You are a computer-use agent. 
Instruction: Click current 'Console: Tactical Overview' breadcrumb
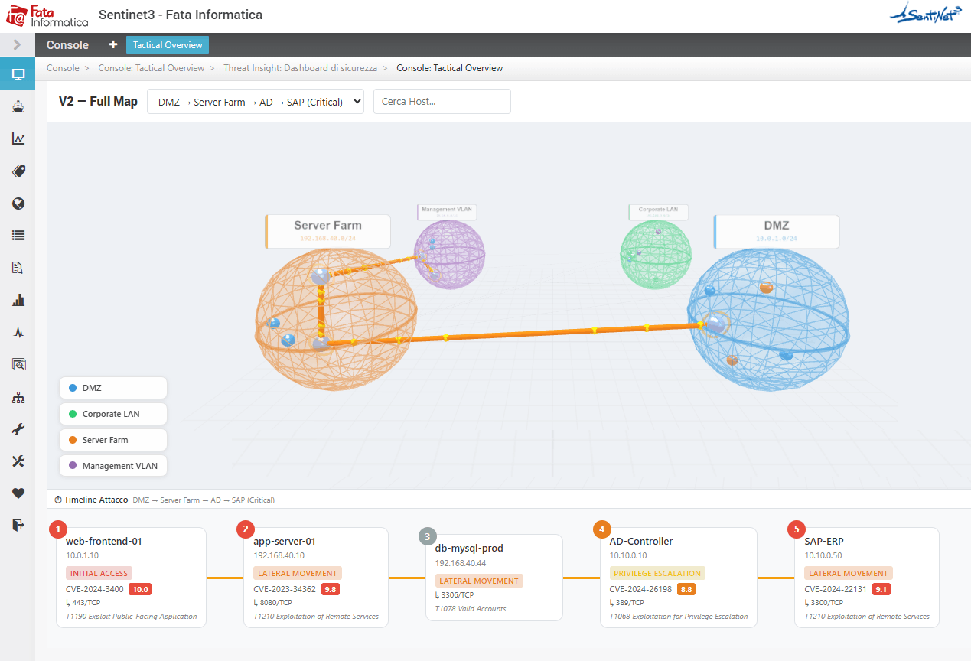click(x=449, y=68)
